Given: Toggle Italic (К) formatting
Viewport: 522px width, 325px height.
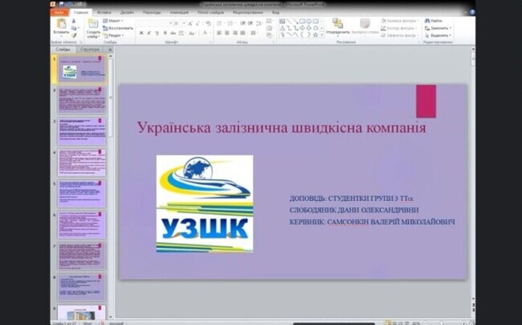Looking at the screenshot, I should 149,33.
